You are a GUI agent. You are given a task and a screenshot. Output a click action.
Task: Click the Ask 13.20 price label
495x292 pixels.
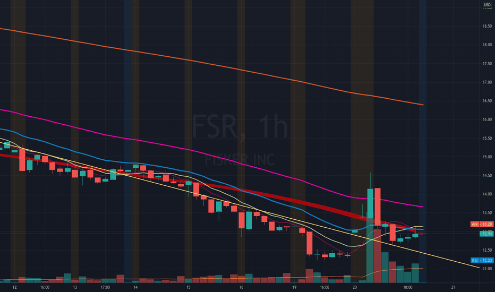pos(482,224)
